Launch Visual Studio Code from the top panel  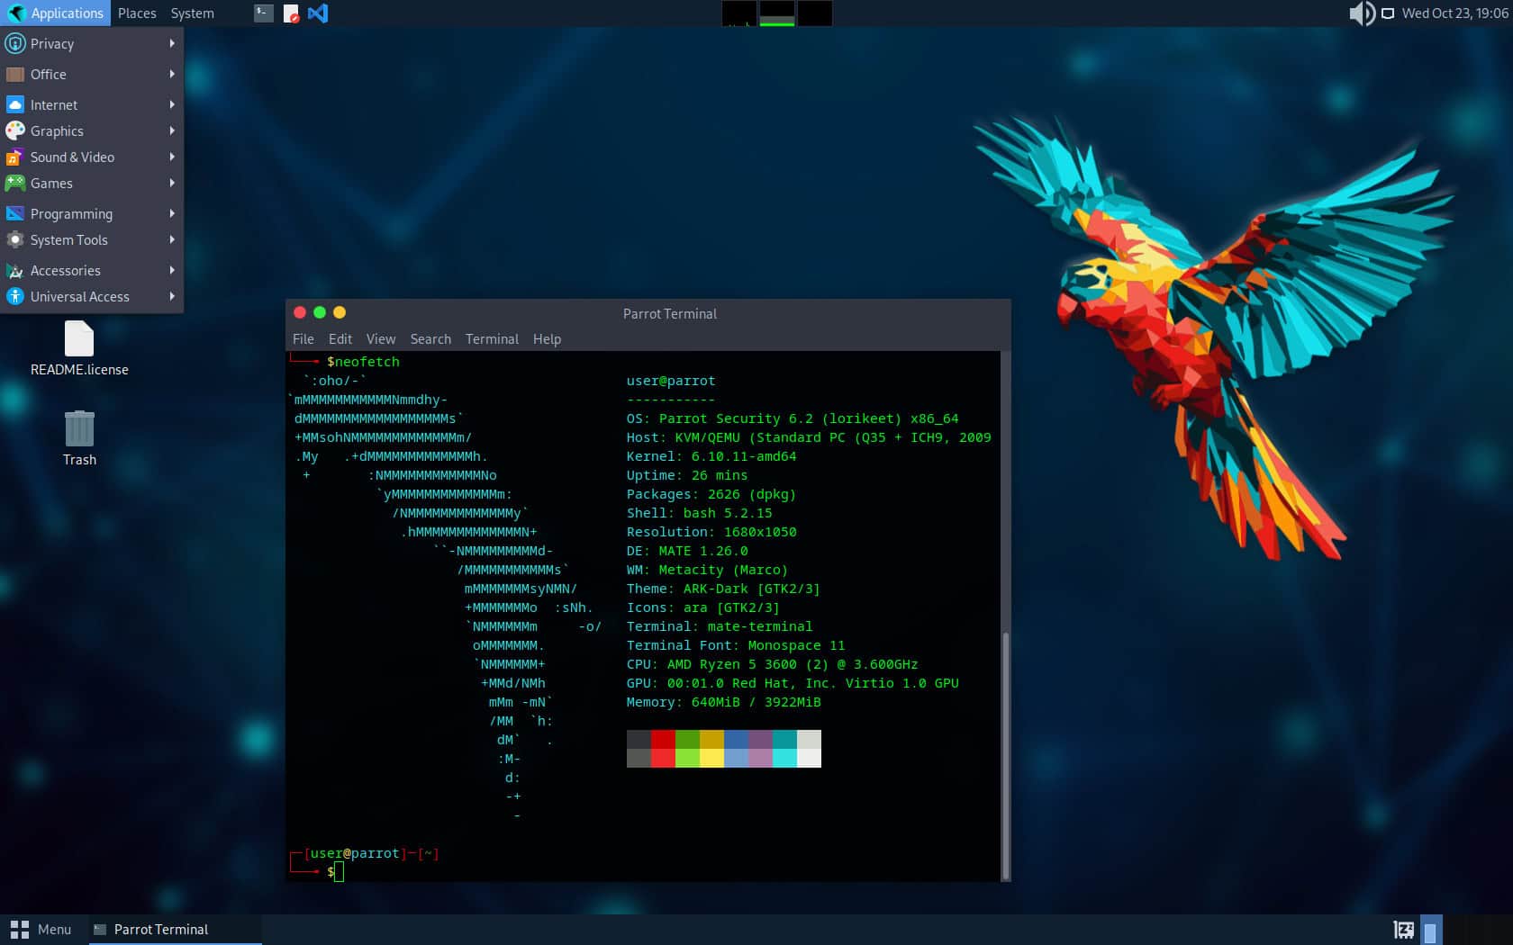point(319,13)
